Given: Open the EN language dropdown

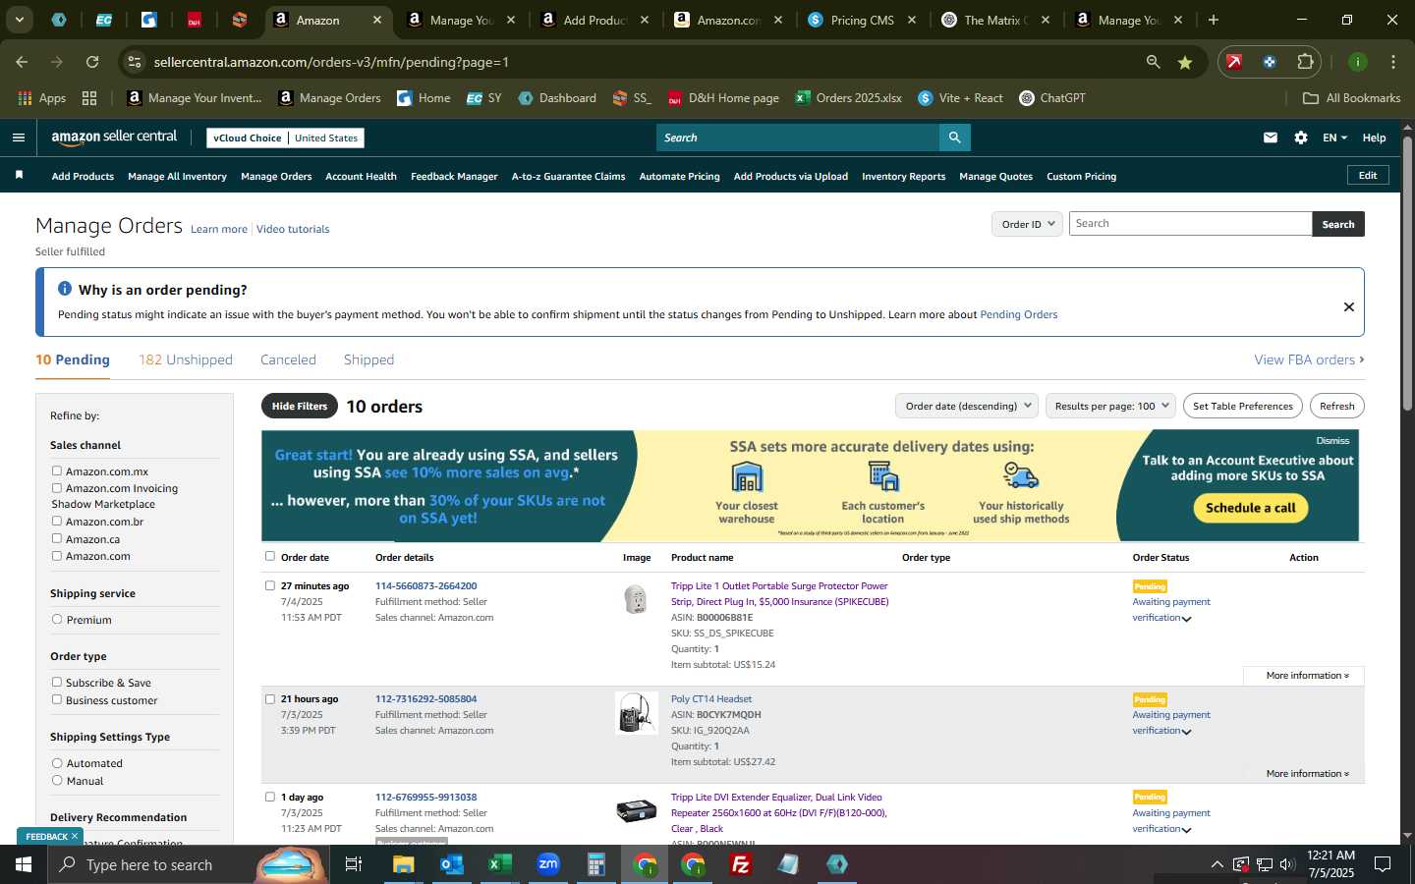Looking at the screenshot, I should tap(1334, 138).
